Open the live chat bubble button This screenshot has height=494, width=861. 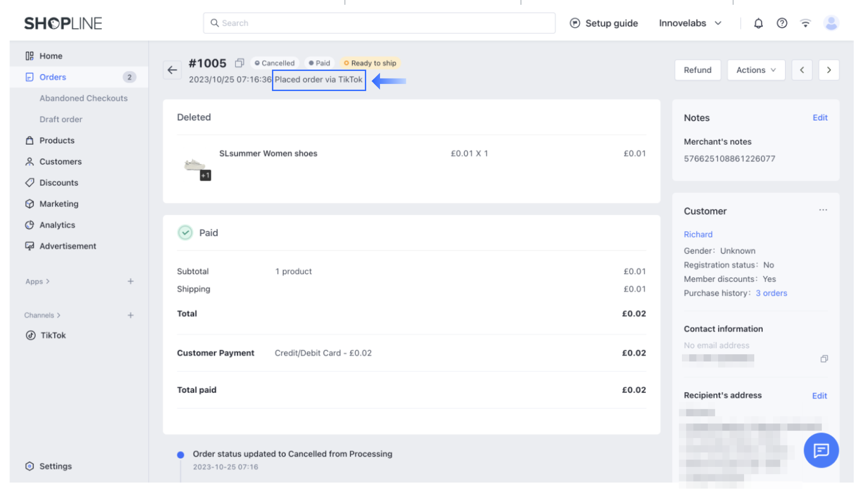(x=821, y=450)
